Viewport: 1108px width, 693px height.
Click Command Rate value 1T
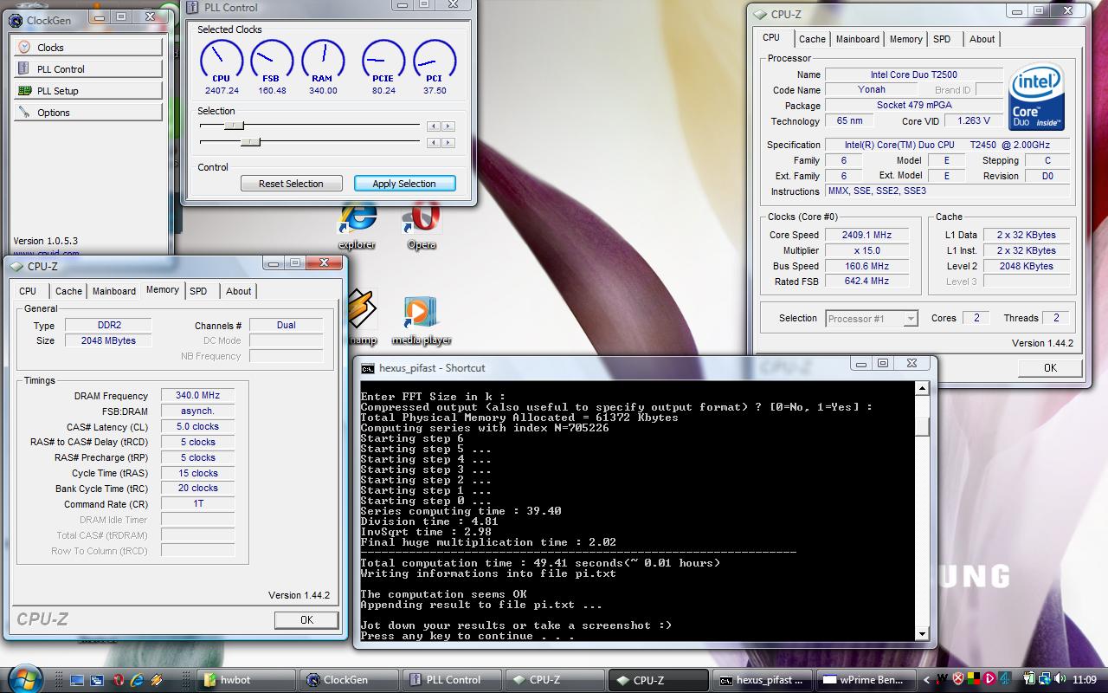click(197, 504)
